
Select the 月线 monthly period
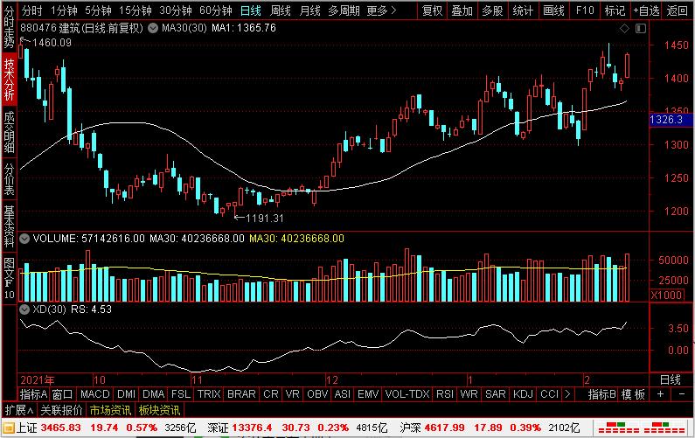click(x=309, y=10)
